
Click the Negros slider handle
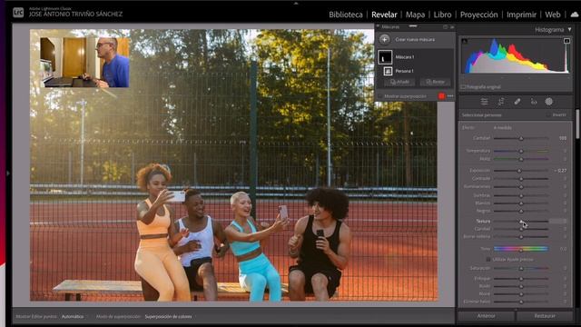521,212
